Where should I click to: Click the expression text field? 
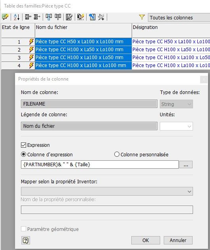click(x=100, y=165)
